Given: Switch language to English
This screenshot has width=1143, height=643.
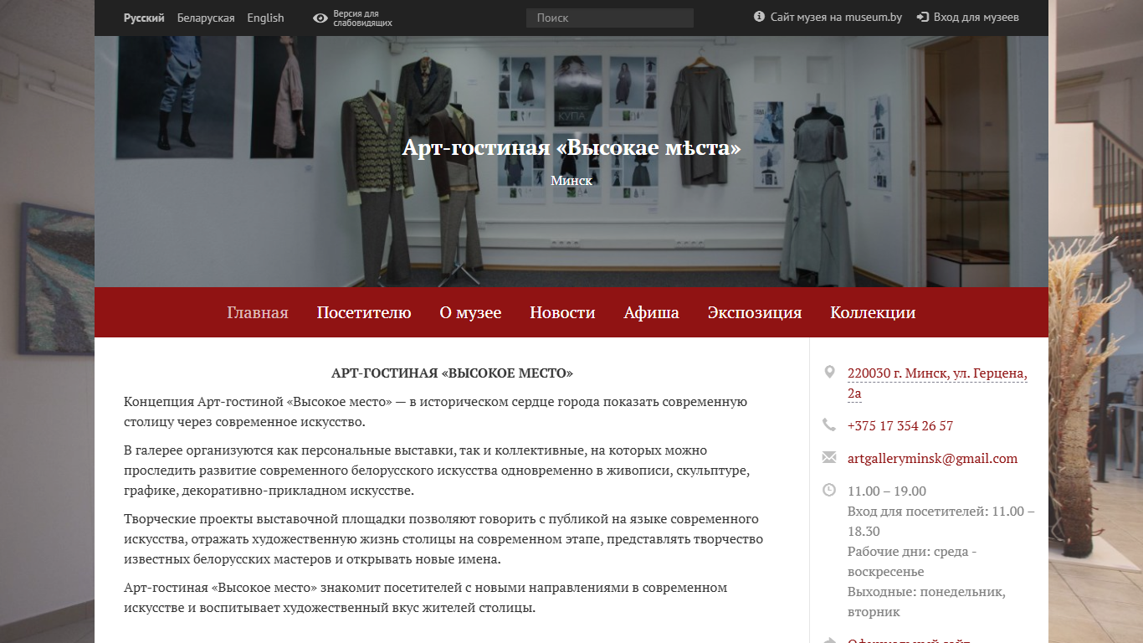Looking at the screenshot, I should (x=265, y=18).
